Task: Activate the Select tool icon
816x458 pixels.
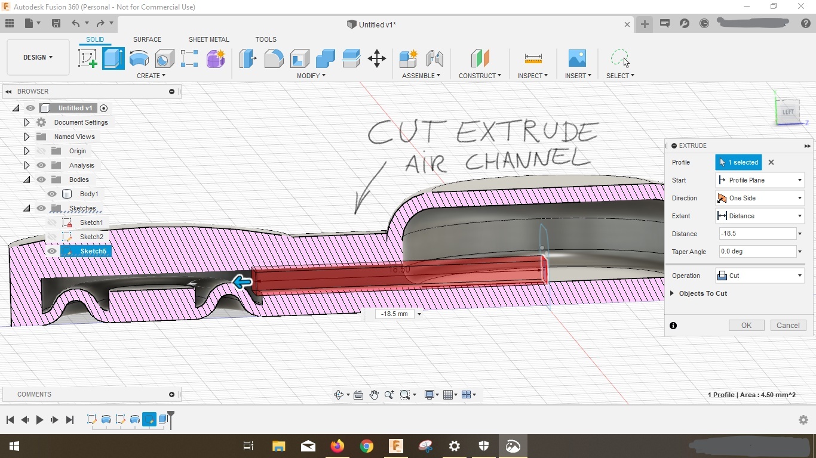Action: [620, 58]
